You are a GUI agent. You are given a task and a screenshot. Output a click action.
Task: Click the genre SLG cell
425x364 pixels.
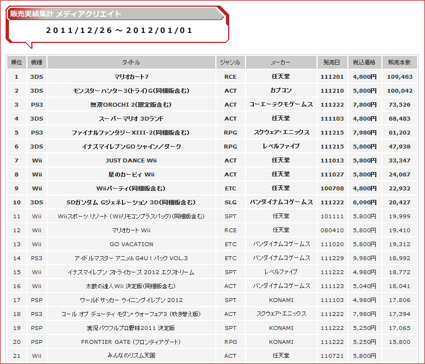click(230, 203)
